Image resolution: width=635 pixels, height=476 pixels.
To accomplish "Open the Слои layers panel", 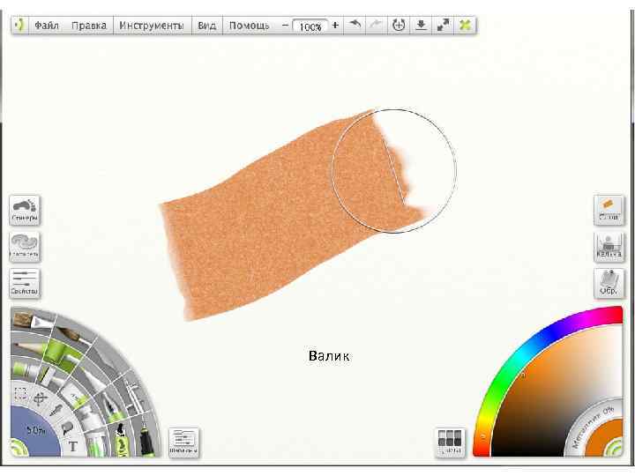I will (609, 210).
